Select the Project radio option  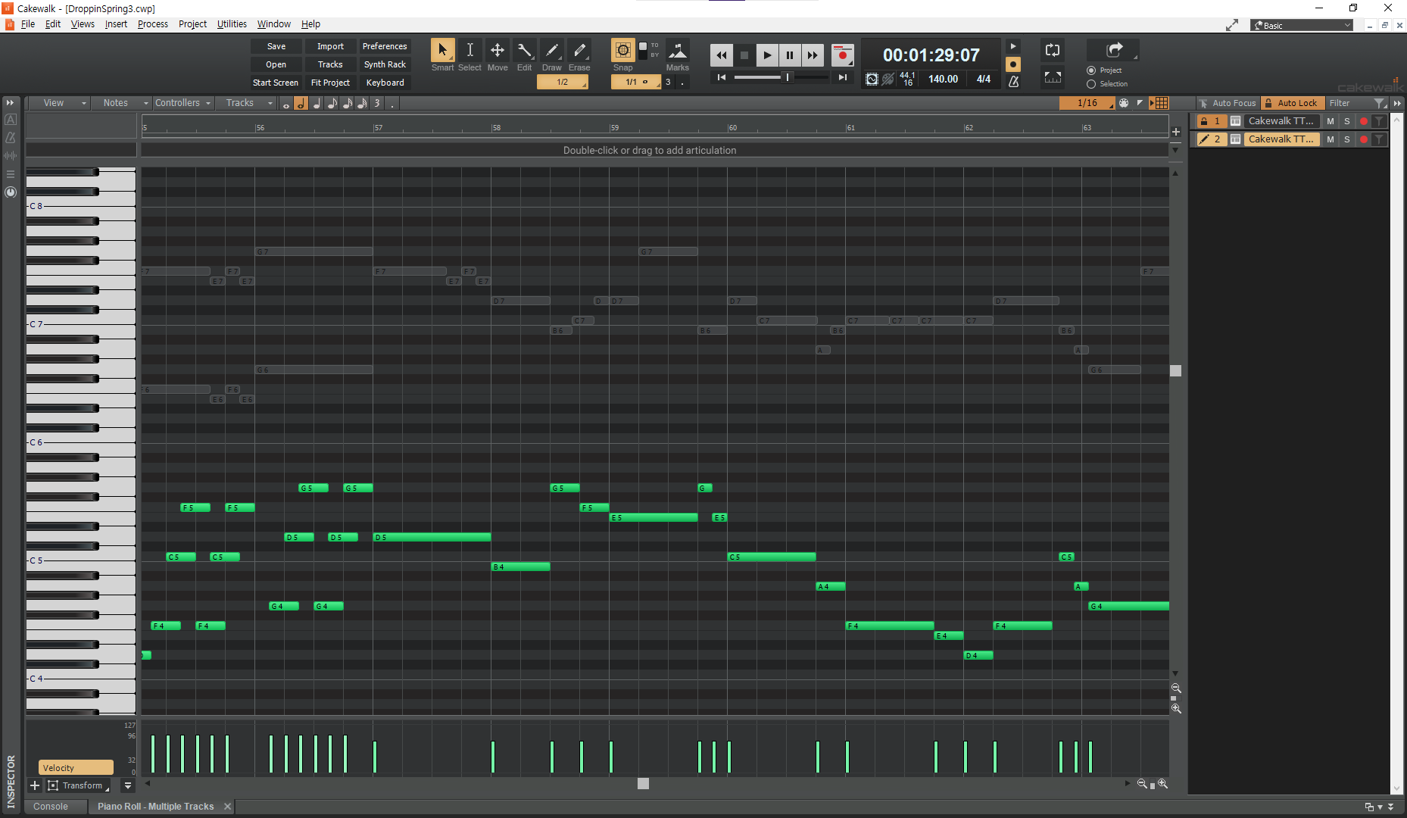pos(1091,70)
